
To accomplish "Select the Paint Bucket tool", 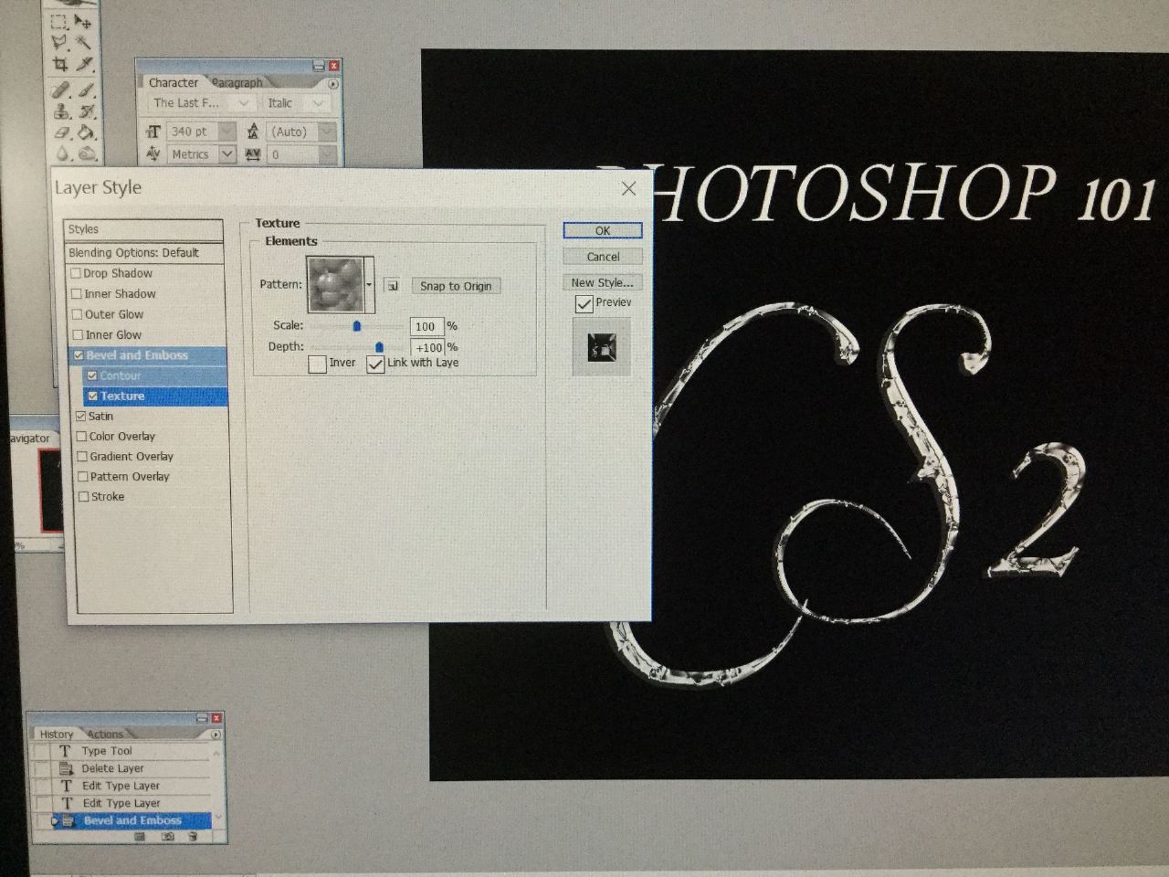I will point(88,133).
